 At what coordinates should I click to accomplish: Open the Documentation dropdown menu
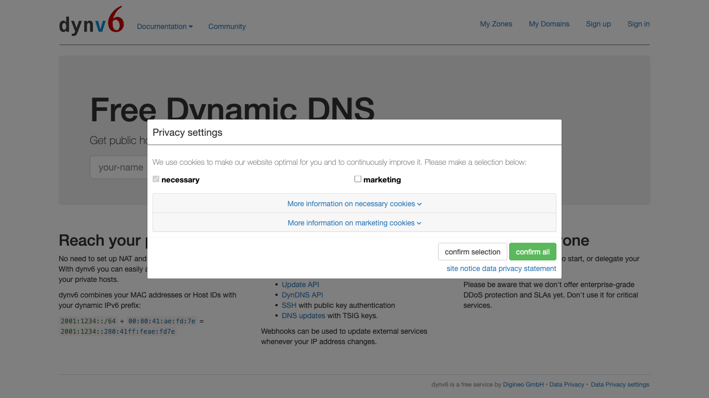tap(165, 26)
